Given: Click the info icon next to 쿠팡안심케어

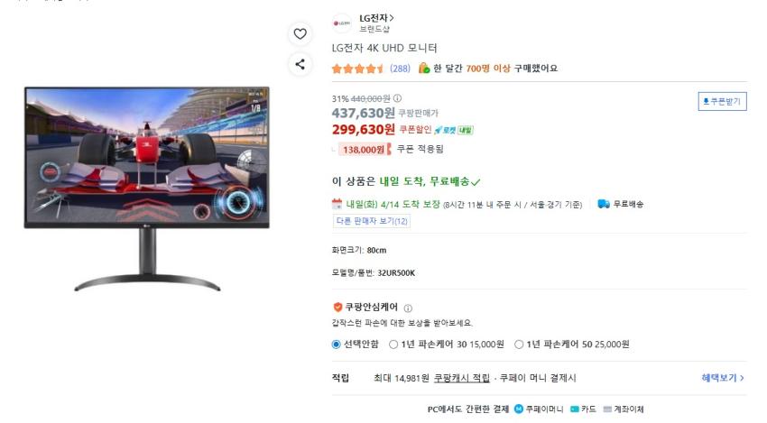Looking at the screenshot, I should [408, 308].
